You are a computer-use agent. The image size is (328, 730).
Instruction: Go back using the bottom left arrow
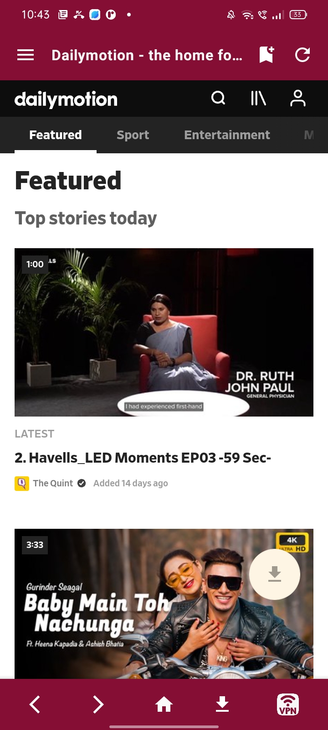(35, 704)
